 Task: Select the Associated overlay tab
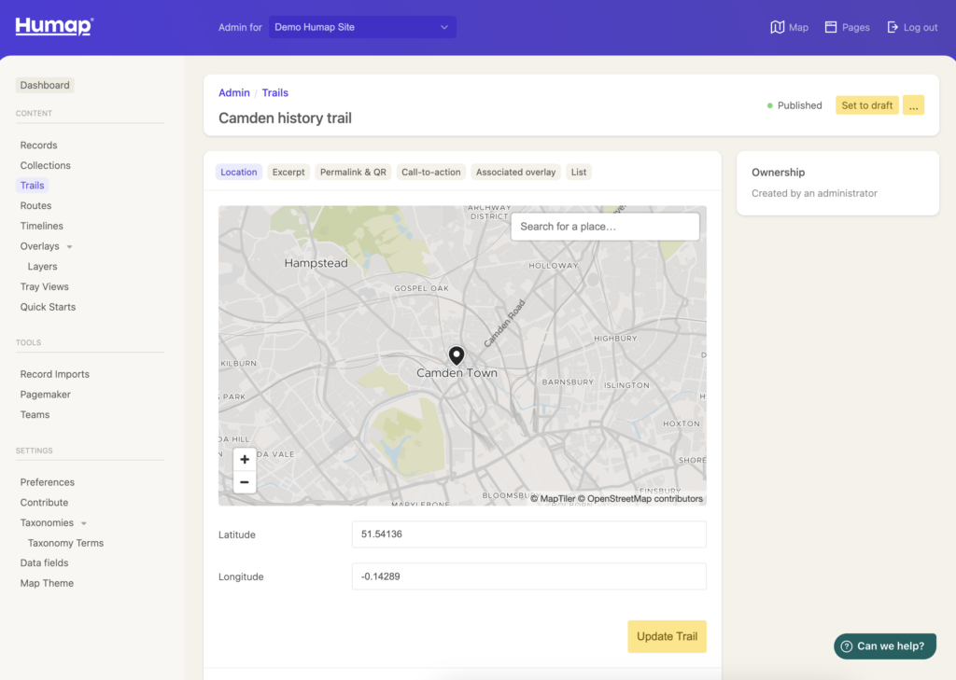[x=515, y=172]
